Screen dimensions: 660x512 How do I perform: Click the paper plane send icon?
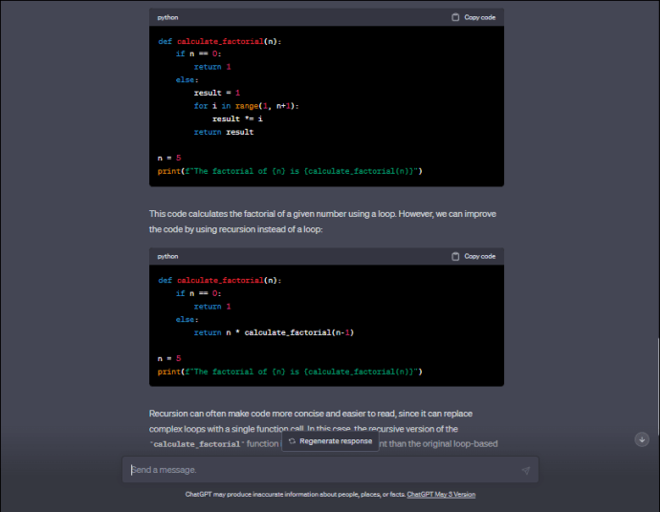click(525, 470)
